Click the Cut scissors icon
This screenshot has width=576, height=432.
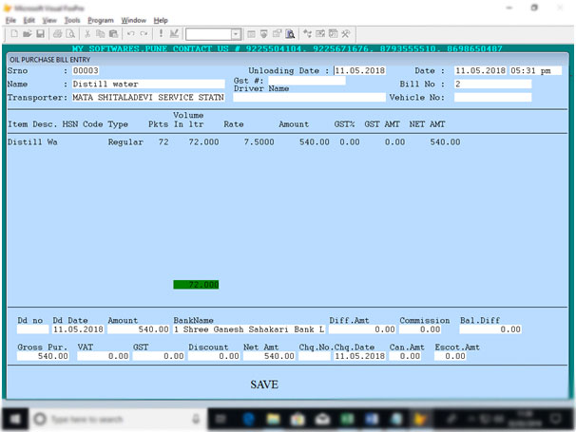click(87, 34)
